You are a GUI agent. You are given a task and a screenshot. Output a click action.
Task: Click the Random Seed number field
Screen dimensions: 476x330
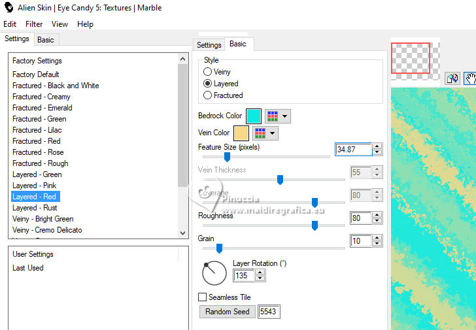click(x=268, y=312)
